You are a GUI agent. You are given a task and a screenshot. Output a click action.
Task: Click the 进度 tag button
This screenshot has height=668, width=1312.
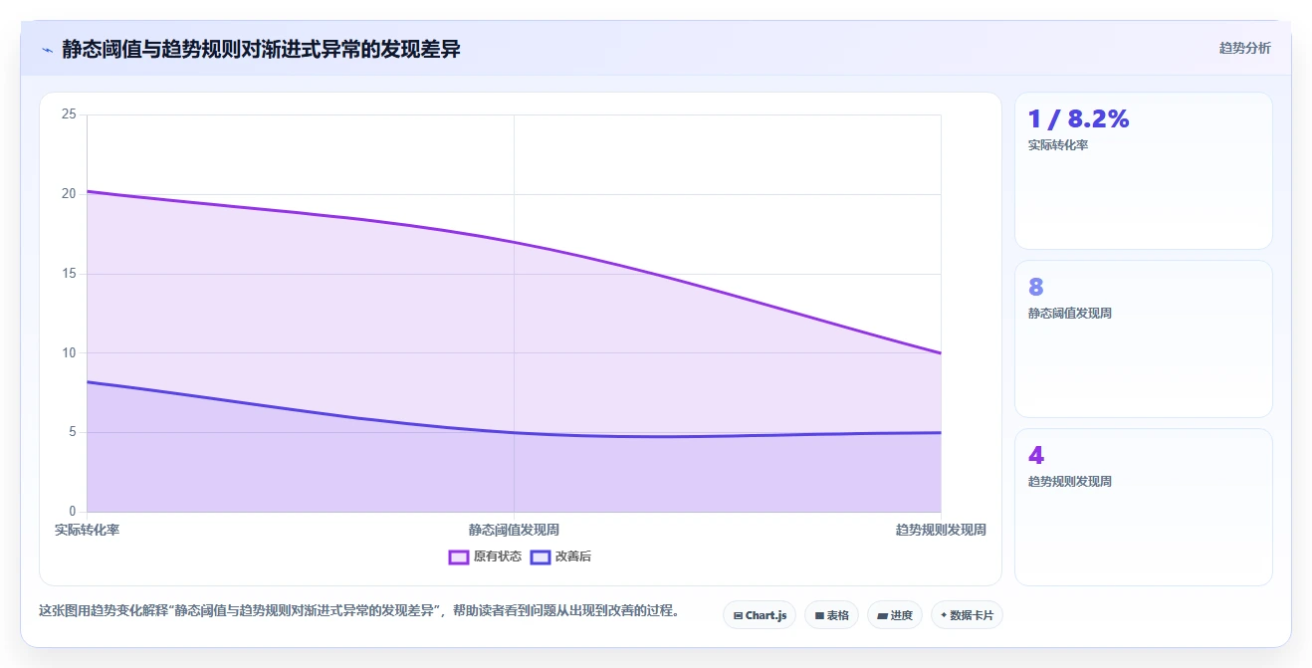(x=895, y=615)
